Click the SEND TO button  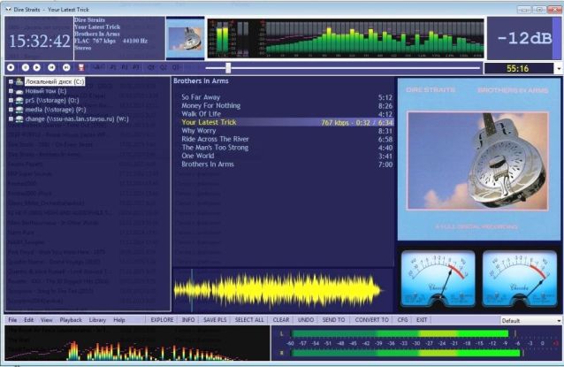pos(334,320)
